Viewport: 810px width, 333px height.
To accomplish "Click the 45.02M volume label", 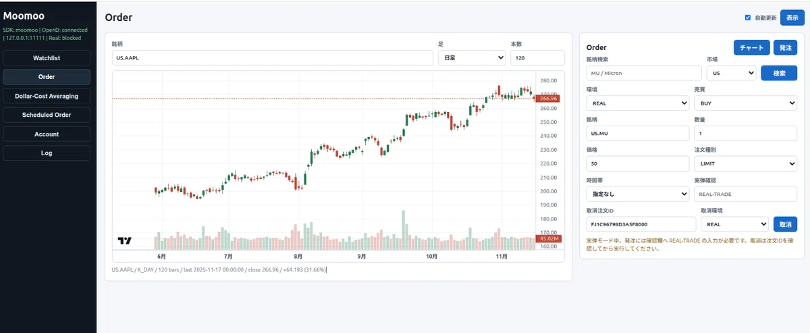I will point(548,238).
